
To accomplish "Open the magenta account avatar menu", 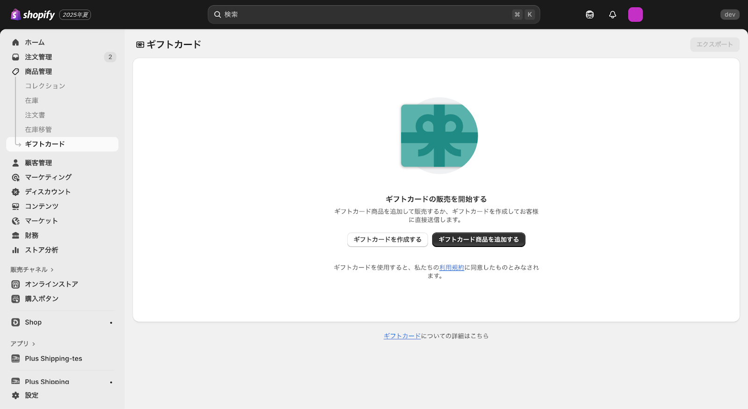I will click(x=635, y=14).
